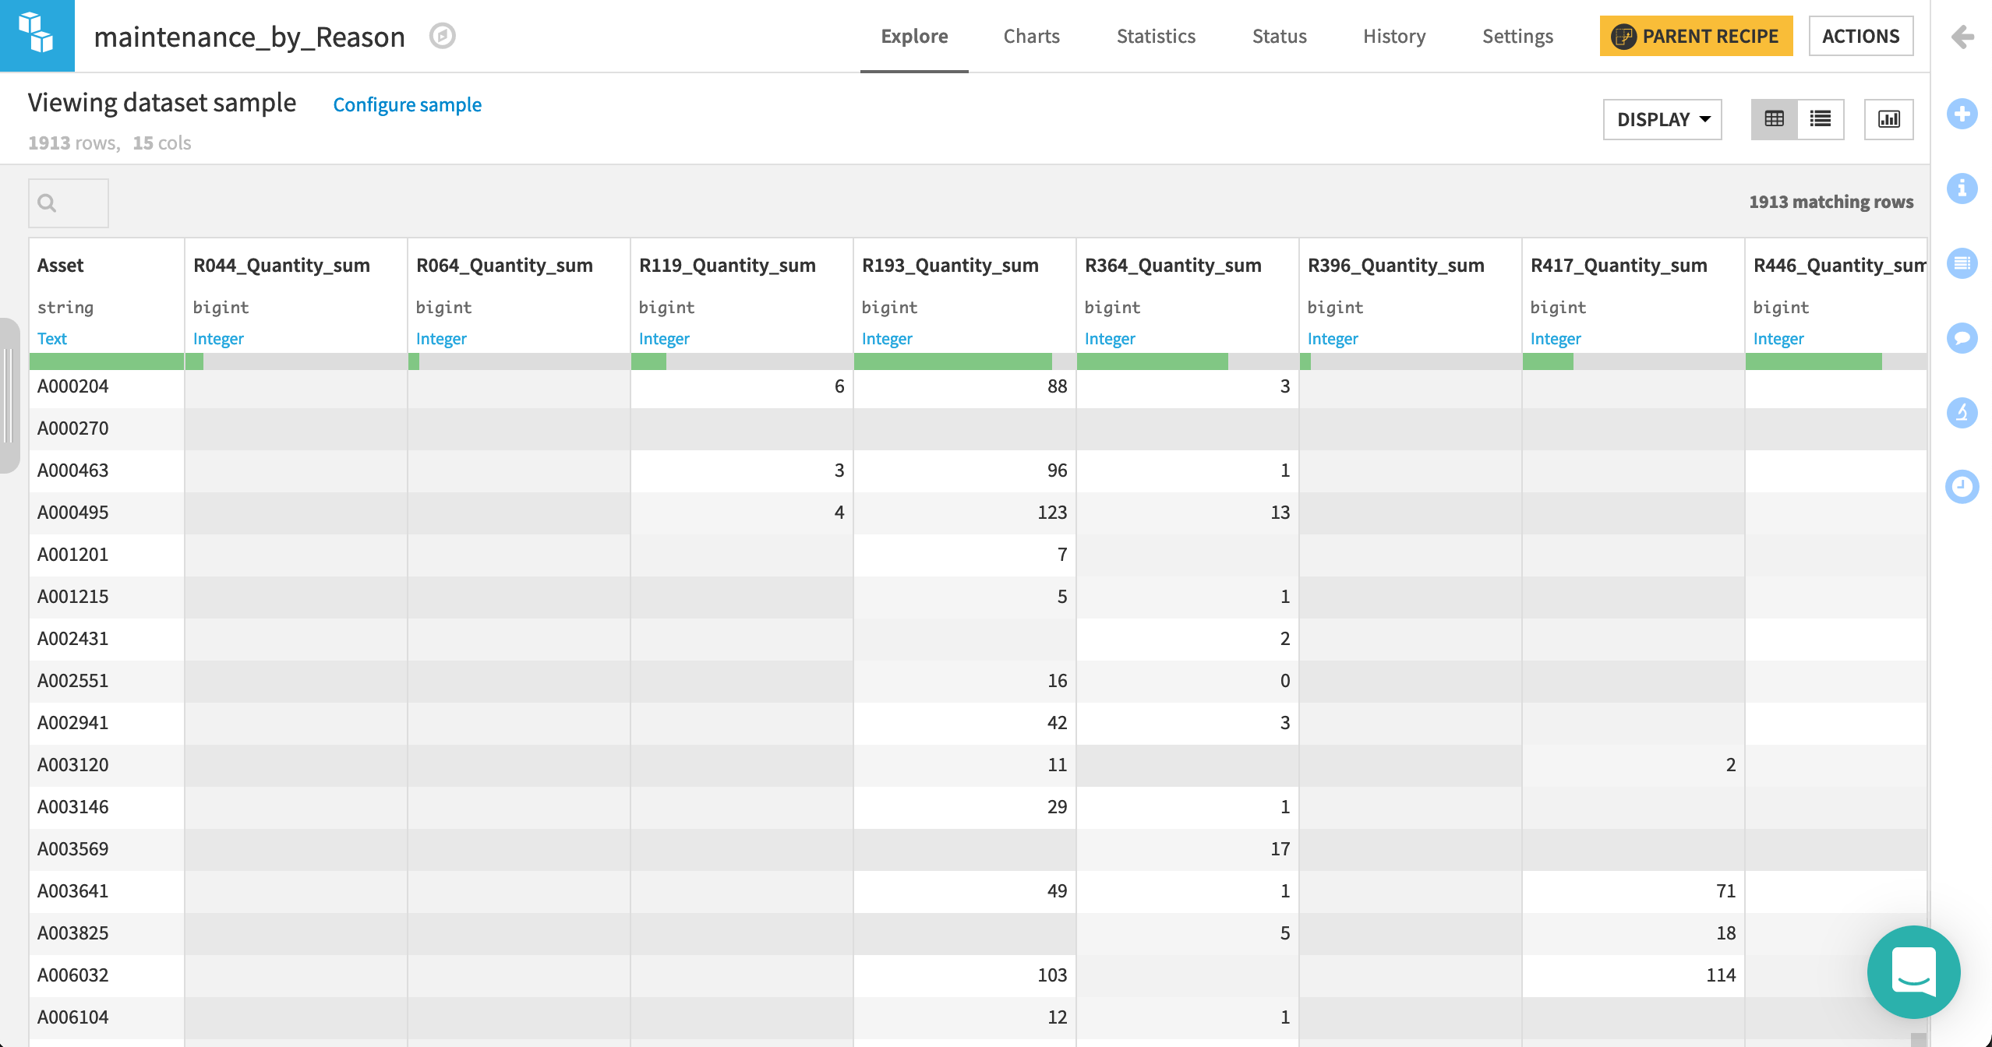Switch to table view mode
Viewport: 1992px width, 1047px height.
1775,118
